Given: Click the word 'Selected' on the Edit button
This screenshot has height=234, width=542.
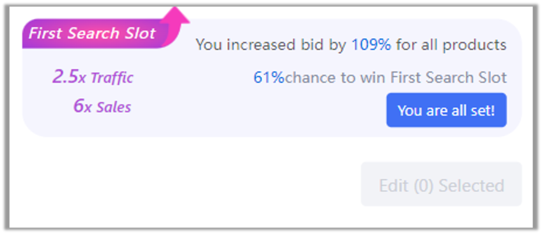Looking at the screenshot, I should click(x=471, y=185).
